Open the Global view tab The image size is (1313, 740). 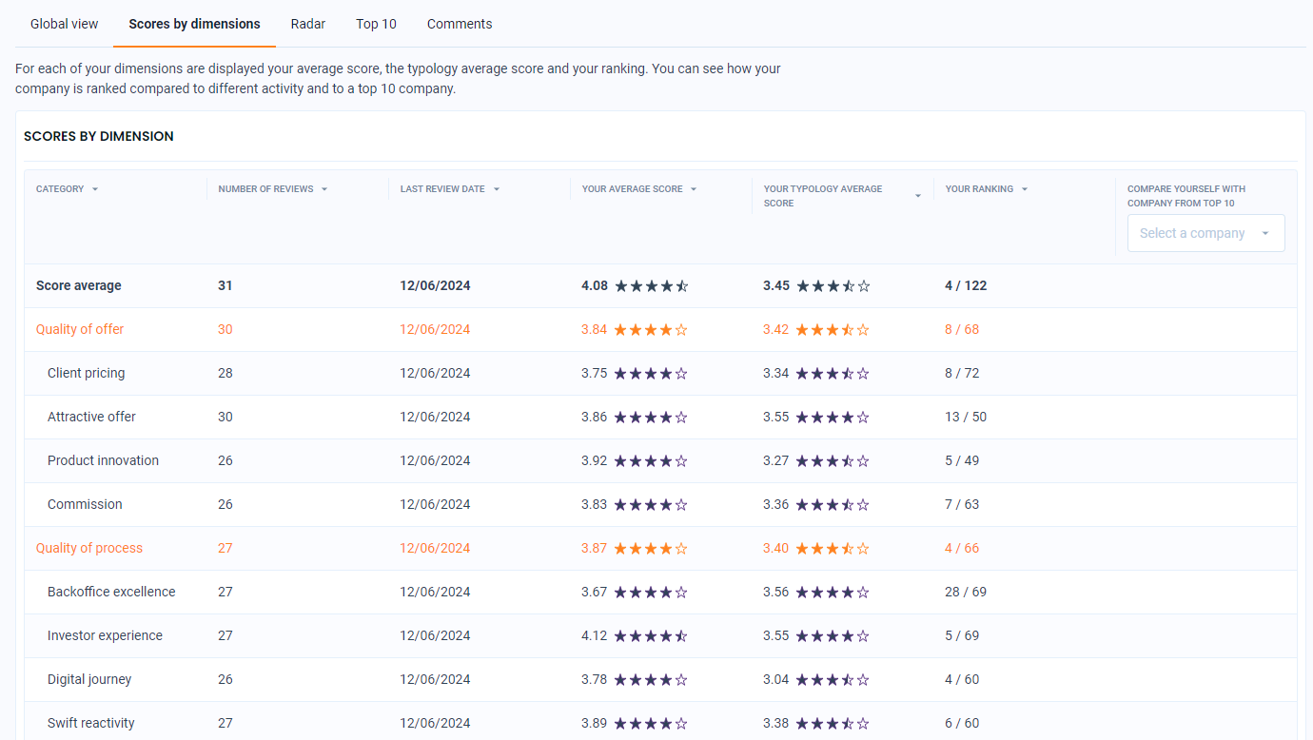pyautogui.click(x=65, y=24)
